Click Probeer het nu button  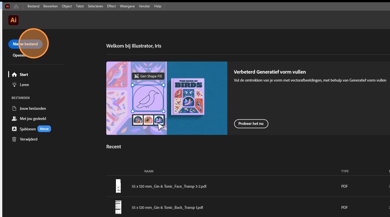pos(251,124)
